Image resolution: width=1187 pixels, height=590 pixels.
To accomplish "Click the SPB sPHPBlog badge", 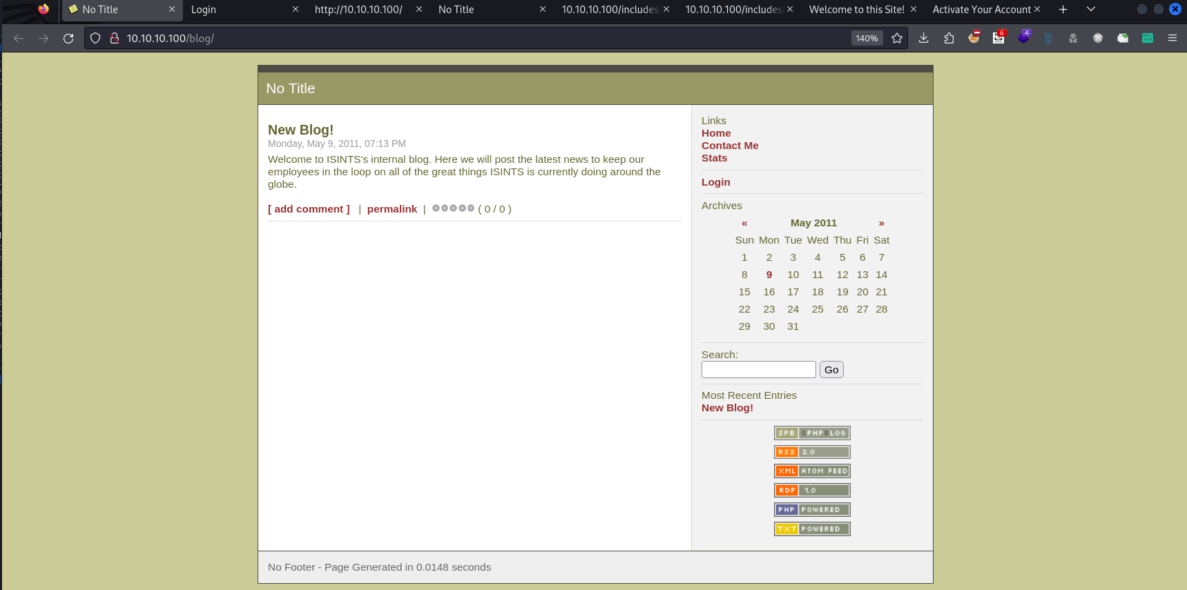I will pyautogui.click(x=812, y=433).
